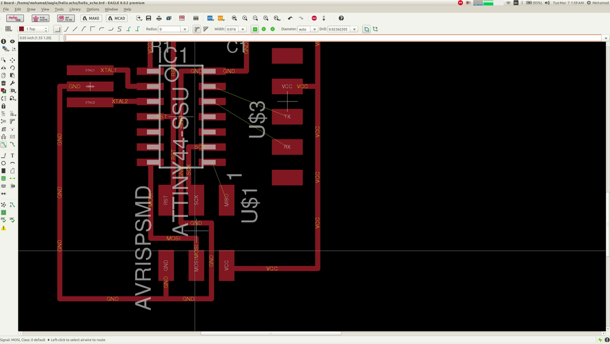The image size is (610, 344).
Task: Select rounded wire miter style
Action: [x=197, y=29]
